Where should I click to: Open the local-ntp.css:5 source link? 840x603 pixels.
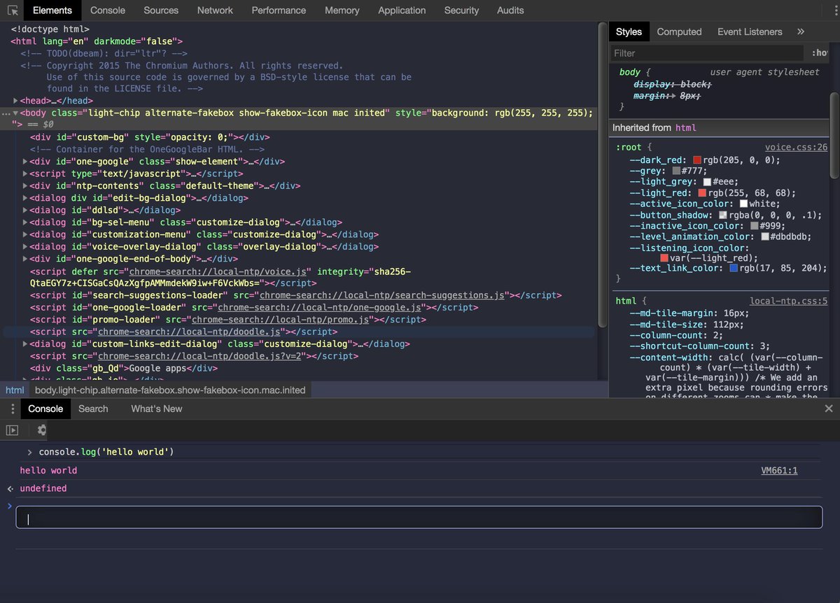(788, 301)
